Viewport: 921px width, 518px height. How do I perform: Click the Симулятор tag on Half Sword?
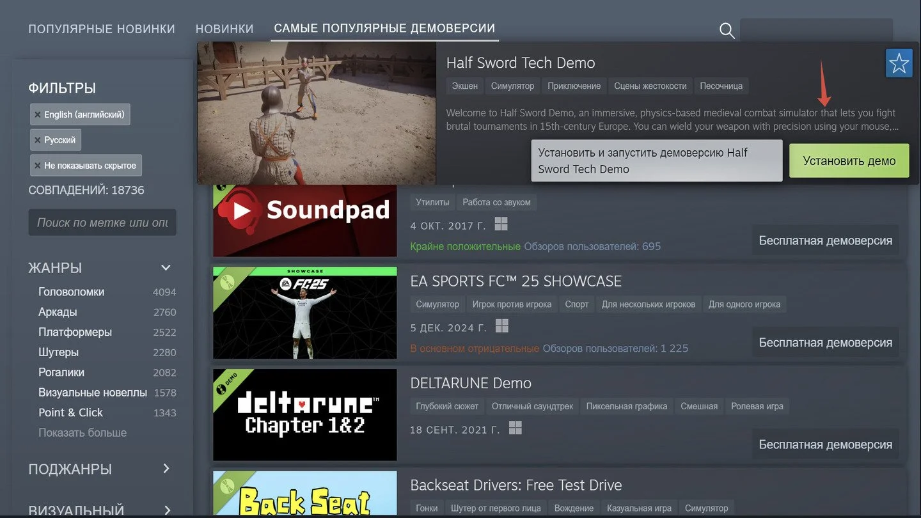pos(512,86)
